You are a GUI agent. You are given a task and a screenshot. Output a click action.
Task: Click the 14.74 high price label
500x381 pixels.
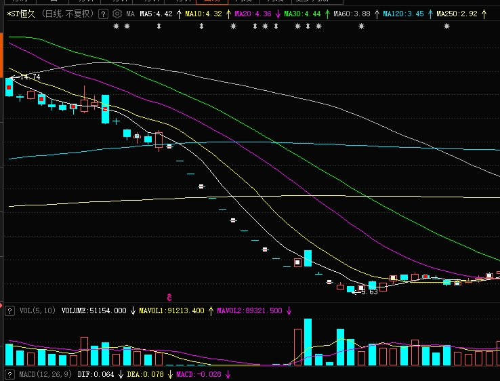[30, 77]
